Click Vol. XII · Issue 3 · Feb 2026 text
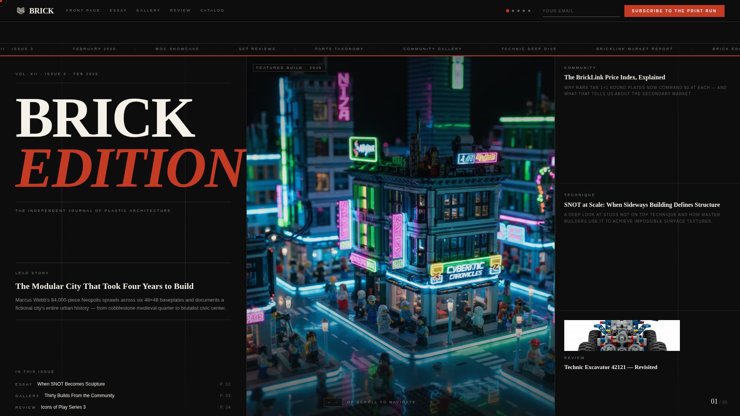The width and height of the screenshot is (740, 416). [57, 74]
